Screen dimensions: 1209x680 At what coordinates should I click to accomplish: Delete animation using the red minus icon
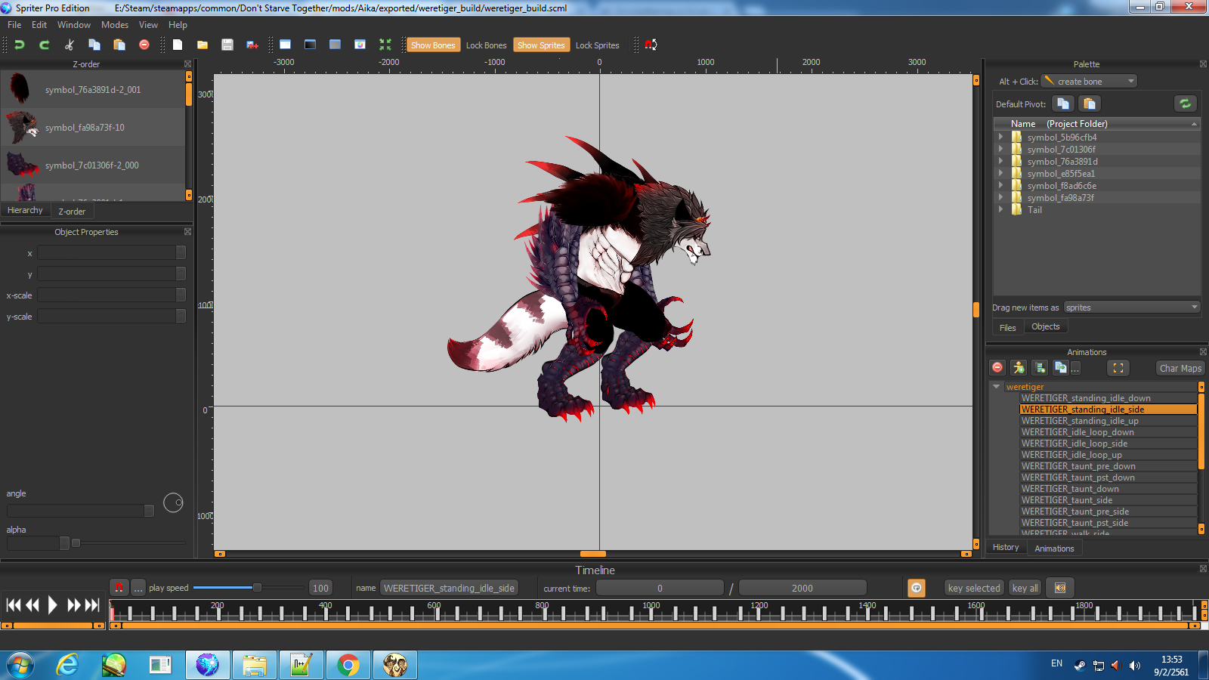pyautogui.click(x=997, y=368)
